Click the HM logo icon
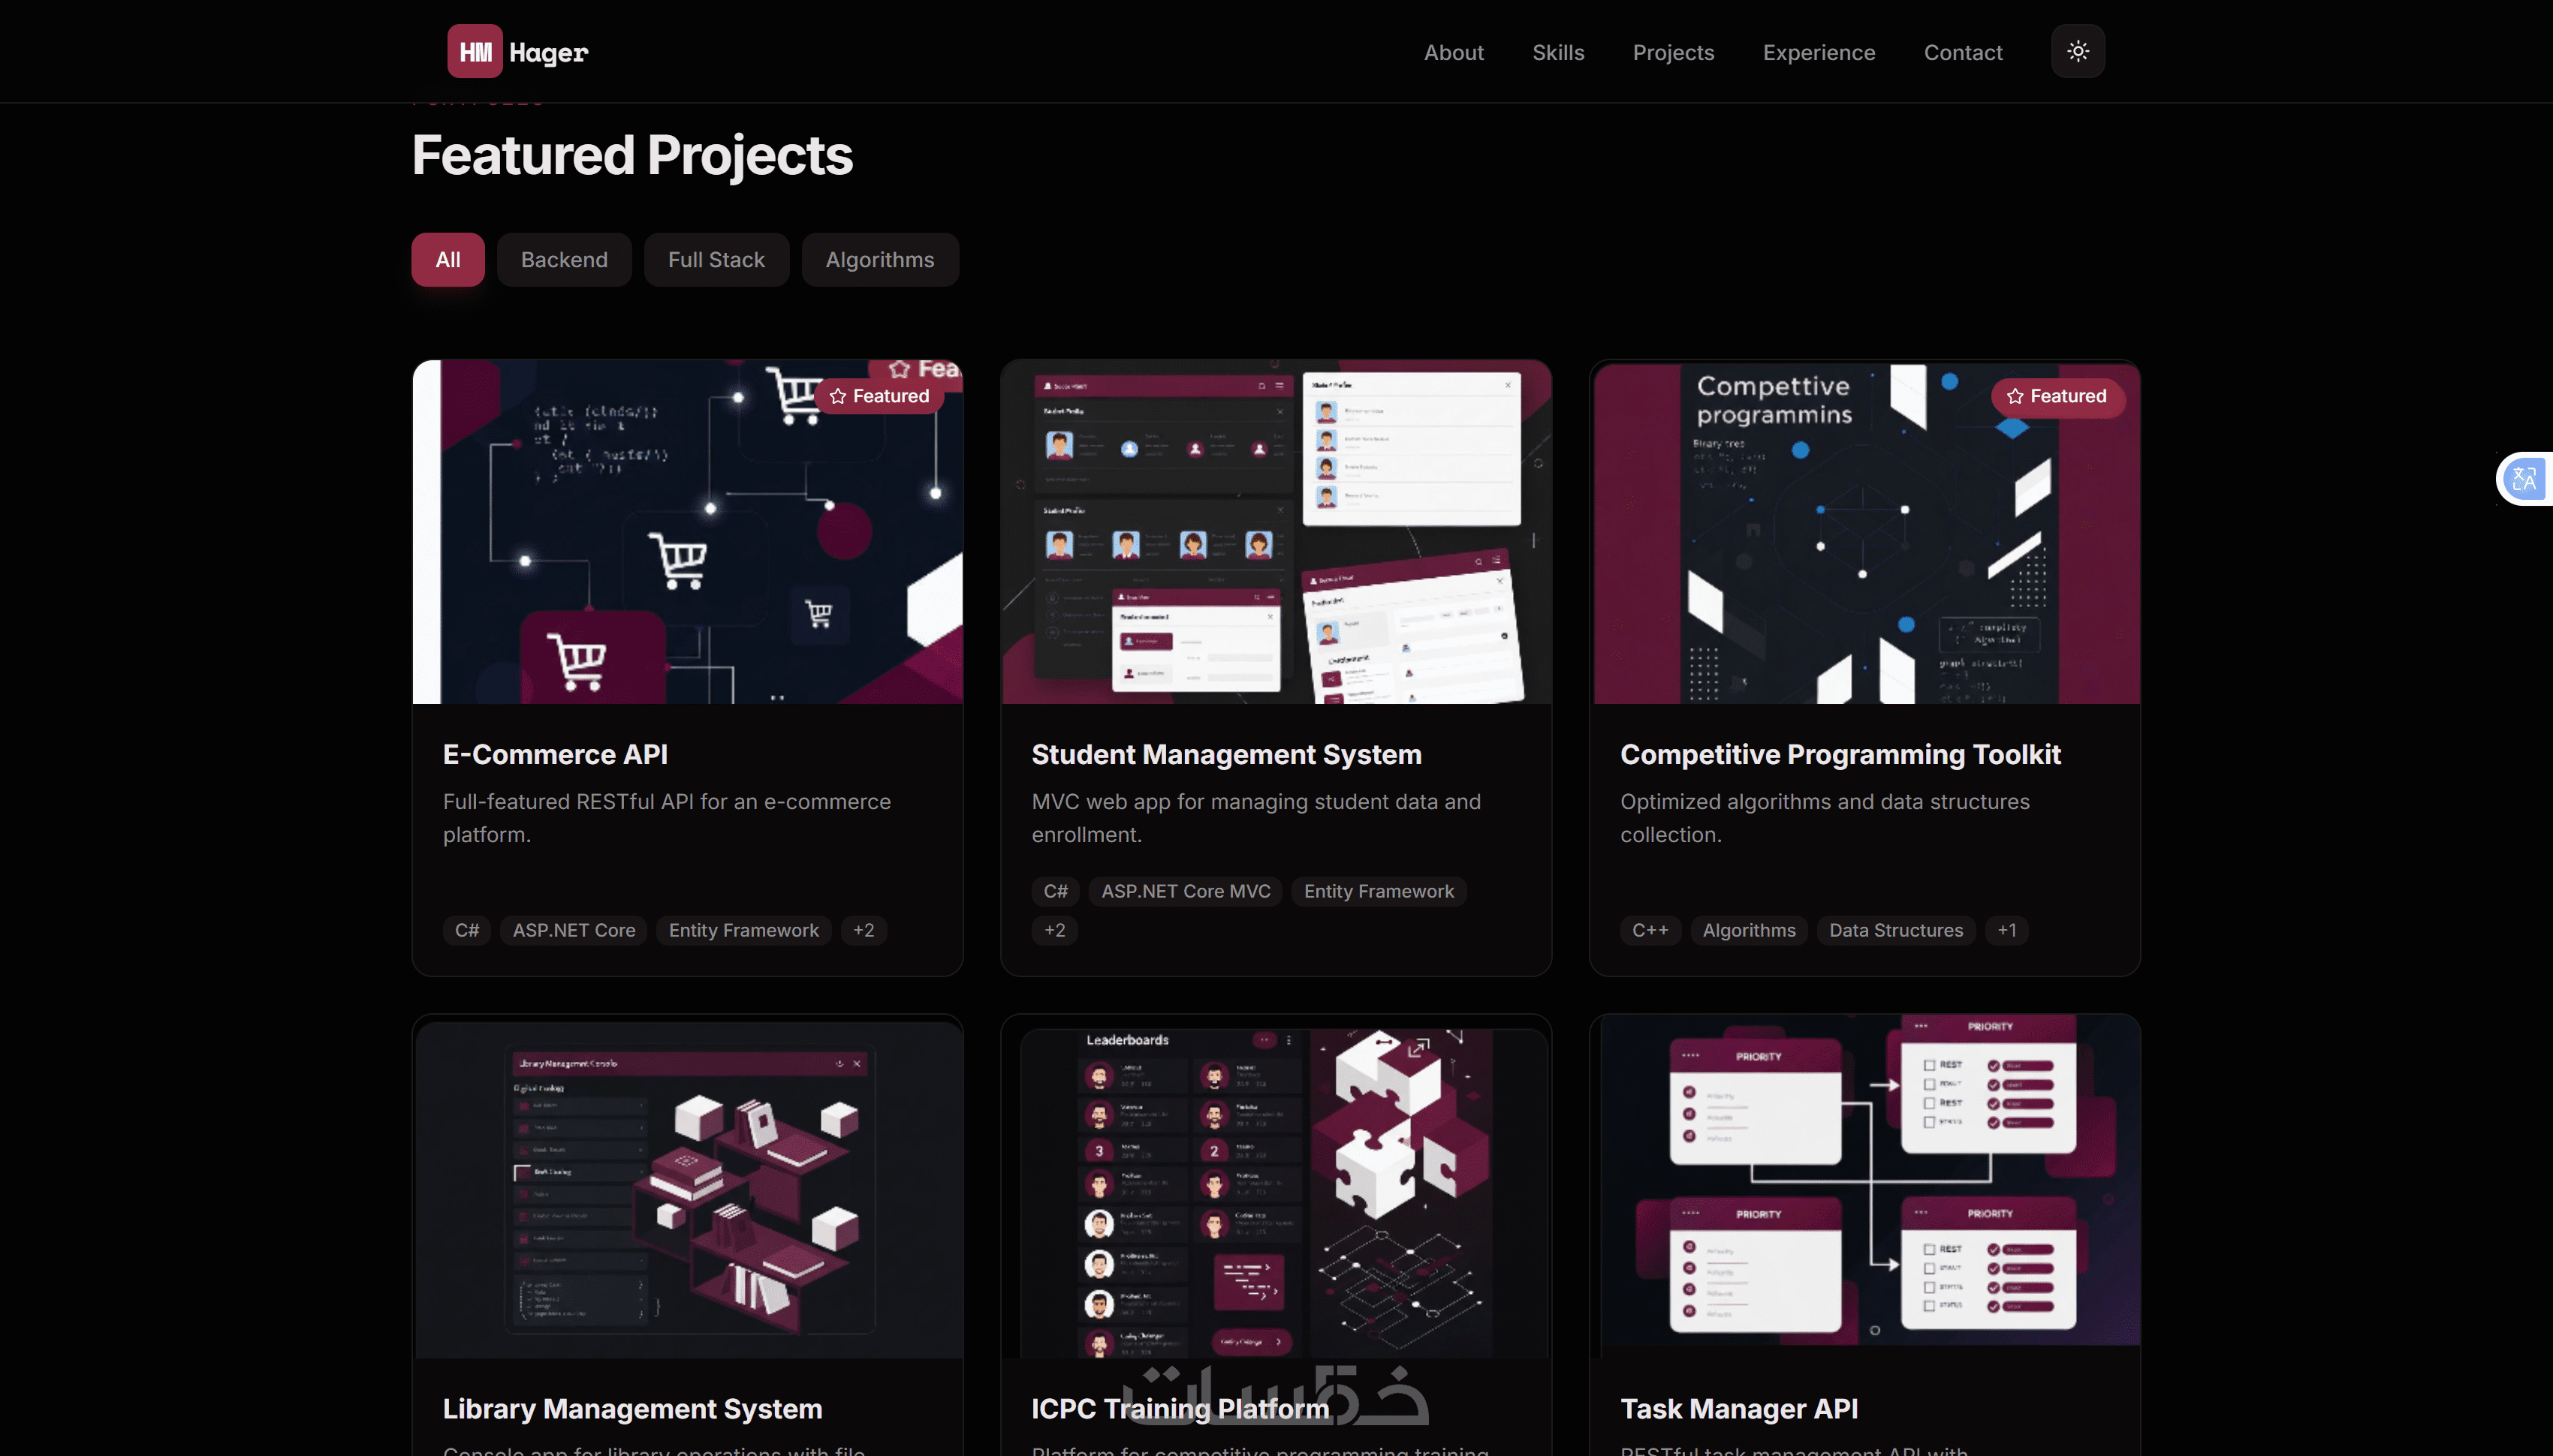 pyautogui.click(x=475, y=51)
